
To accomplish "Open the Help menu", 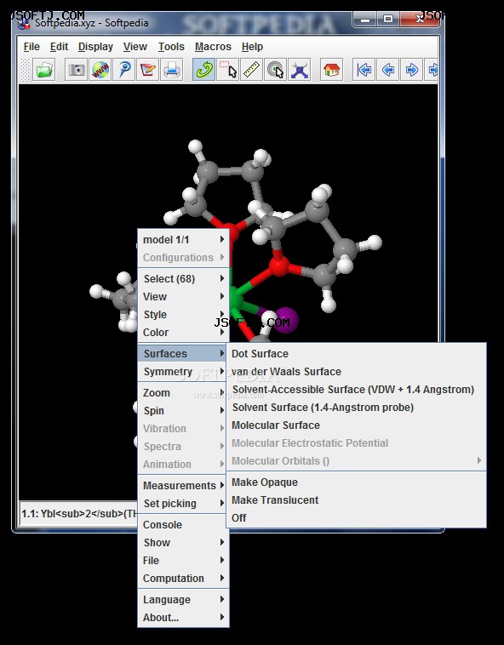I will 252,47.
